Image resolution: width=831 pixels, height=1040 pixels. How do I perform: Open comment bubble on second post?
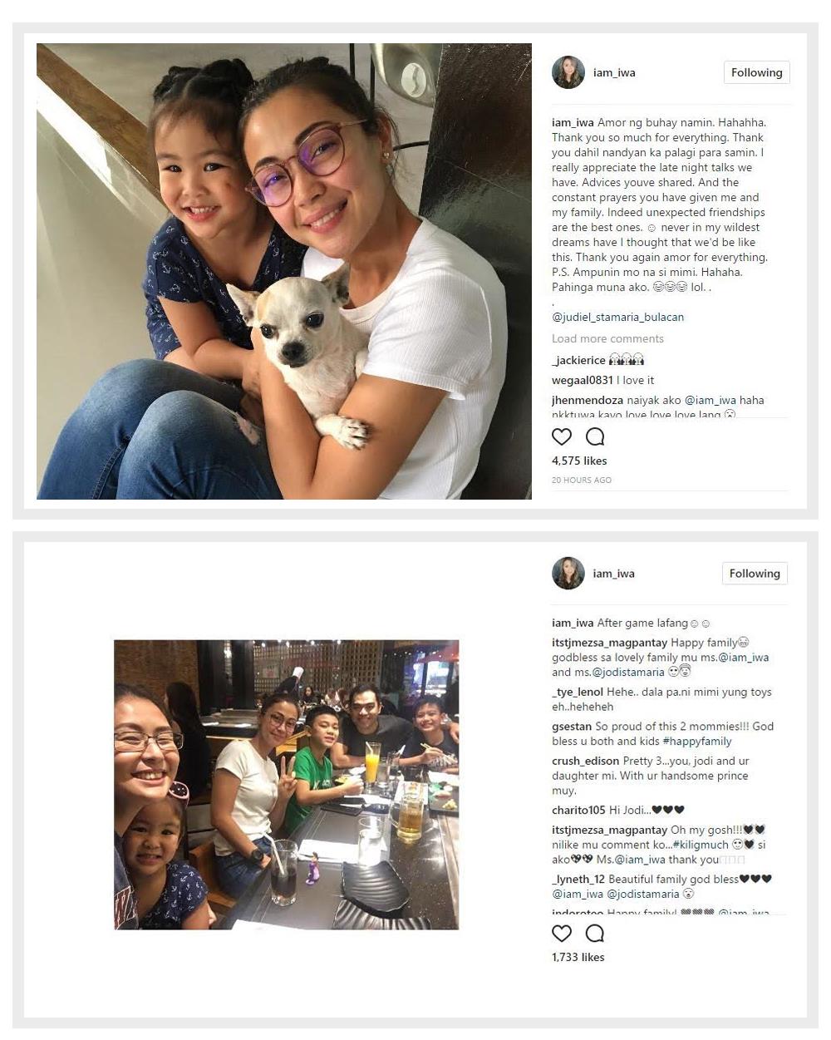[595, 933]
